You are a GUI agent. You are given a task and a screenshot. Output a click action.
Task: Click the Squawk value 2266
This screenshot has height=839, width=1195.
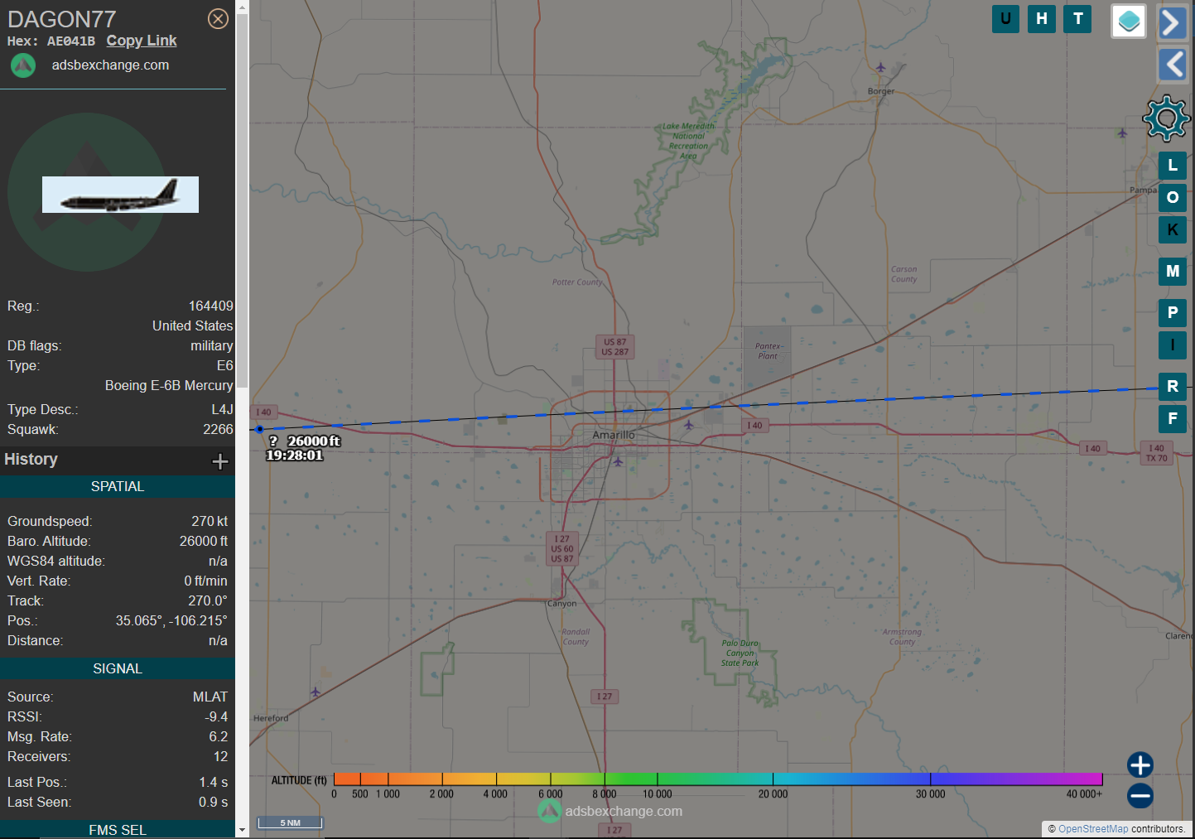pos(218,429)
